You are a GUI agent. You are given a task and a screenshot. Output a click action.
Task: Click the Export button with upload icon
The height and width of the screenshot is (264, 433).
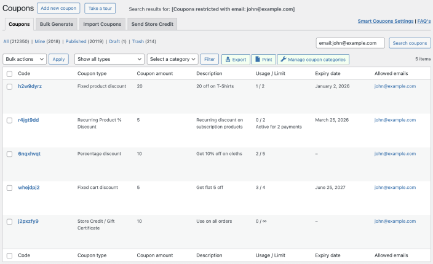point(236,59)
